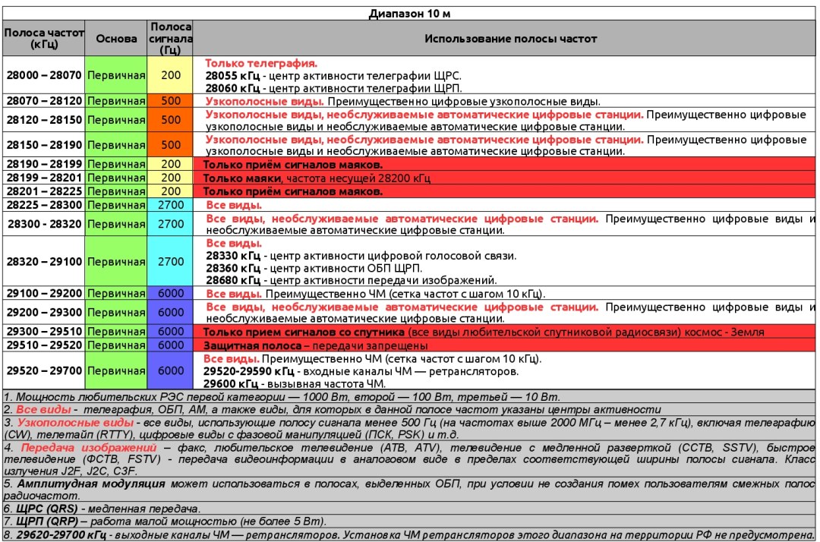820x542 pixels.
Task: Click the "Полоса частот (кГц)" column header
Action: (x=43, y=38)
